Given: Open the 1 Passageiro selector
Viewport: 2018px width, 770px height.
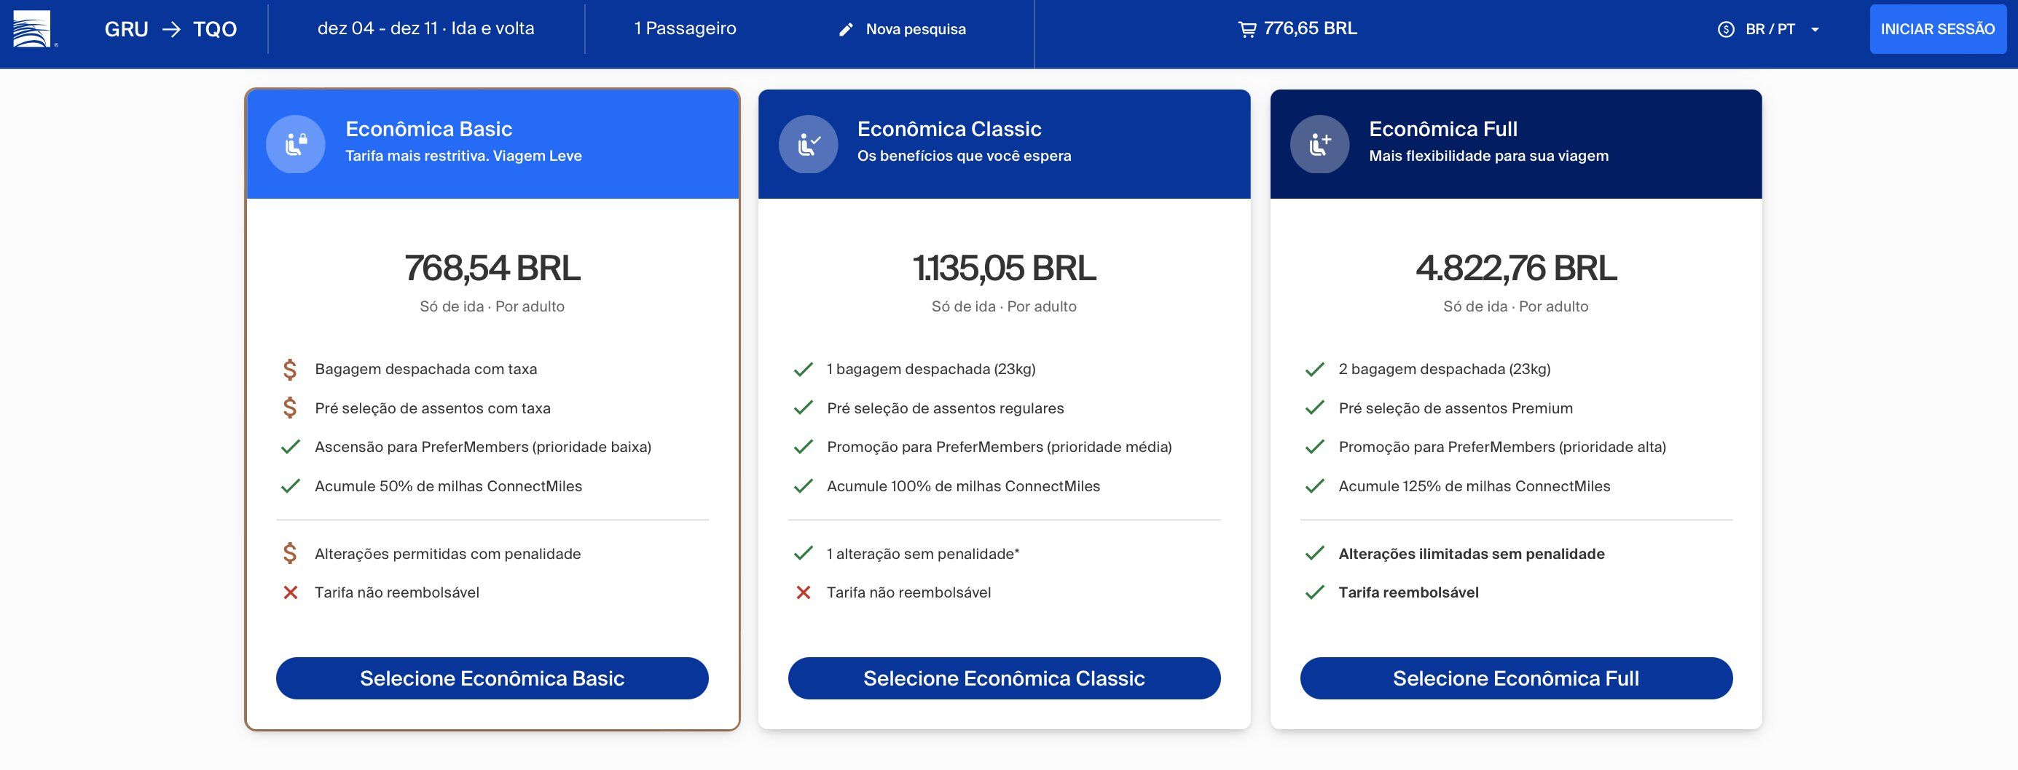Looking at the screenshot, I should point(686,29).
